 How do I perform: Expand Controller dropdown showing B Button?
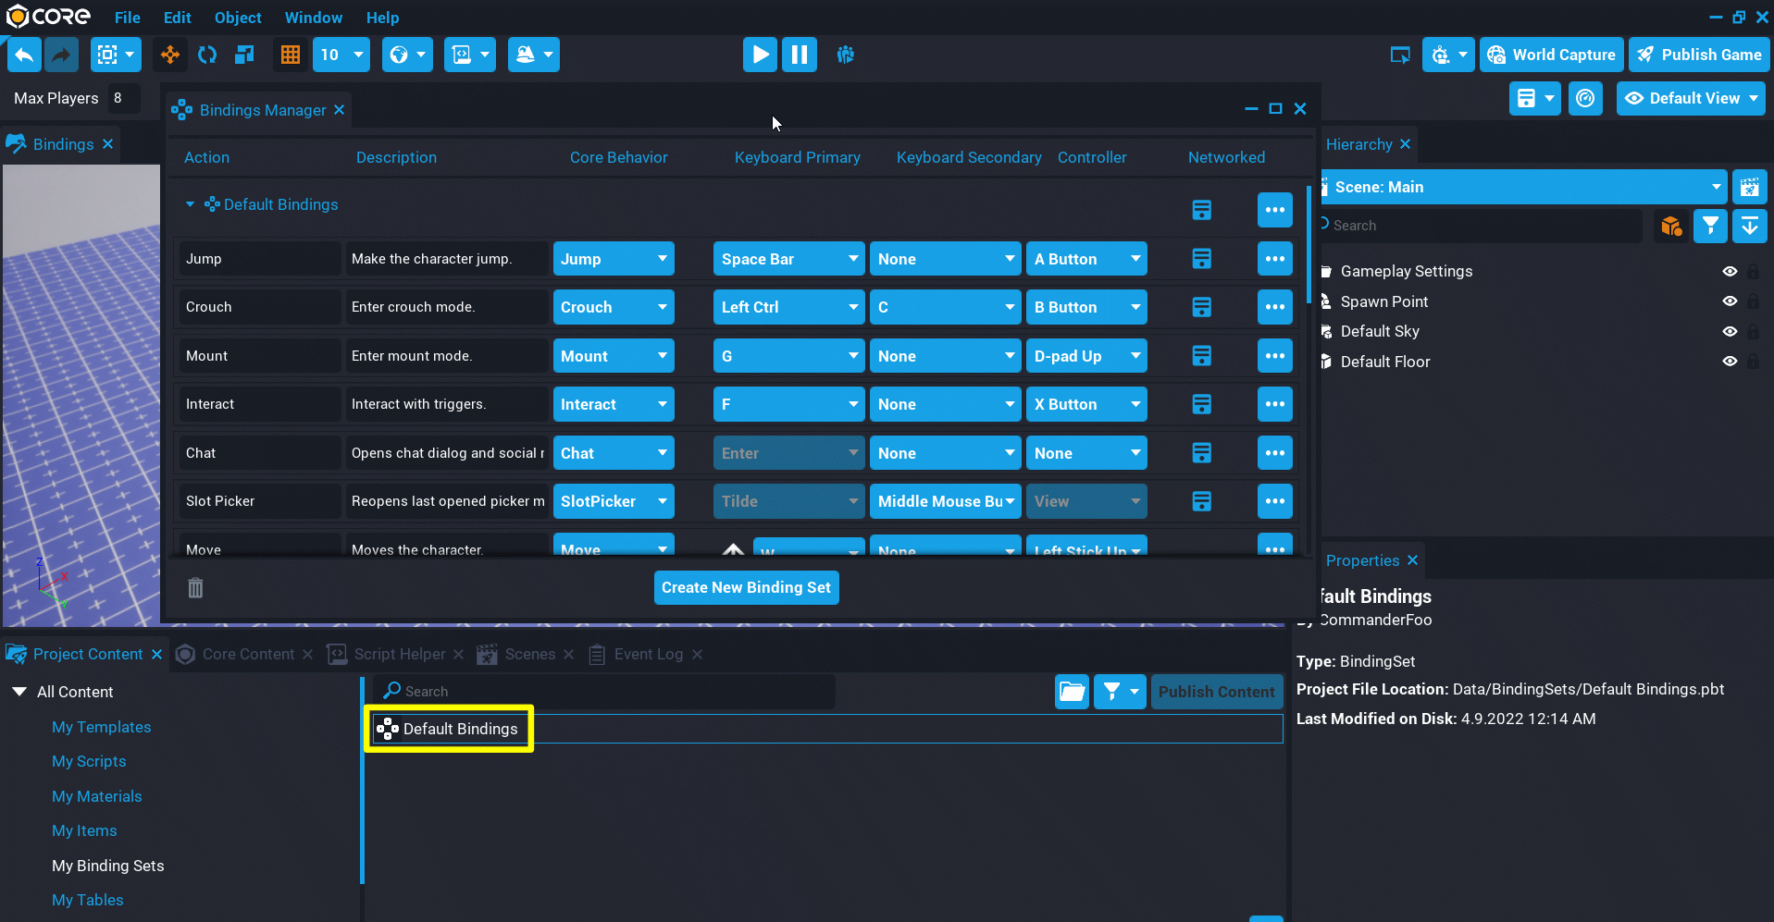[1085, 307]
